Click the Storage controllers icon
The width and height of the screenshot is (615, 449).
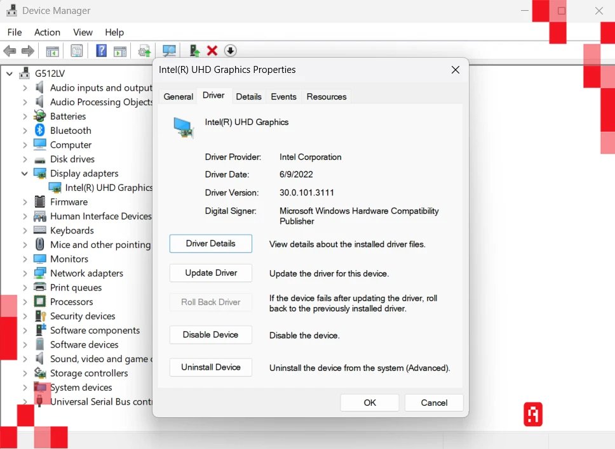[40, 373]
